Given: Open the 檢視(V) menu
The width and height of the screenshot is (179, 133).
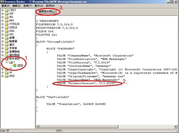Looking at the screenshot, I should [x=28, y=6].
